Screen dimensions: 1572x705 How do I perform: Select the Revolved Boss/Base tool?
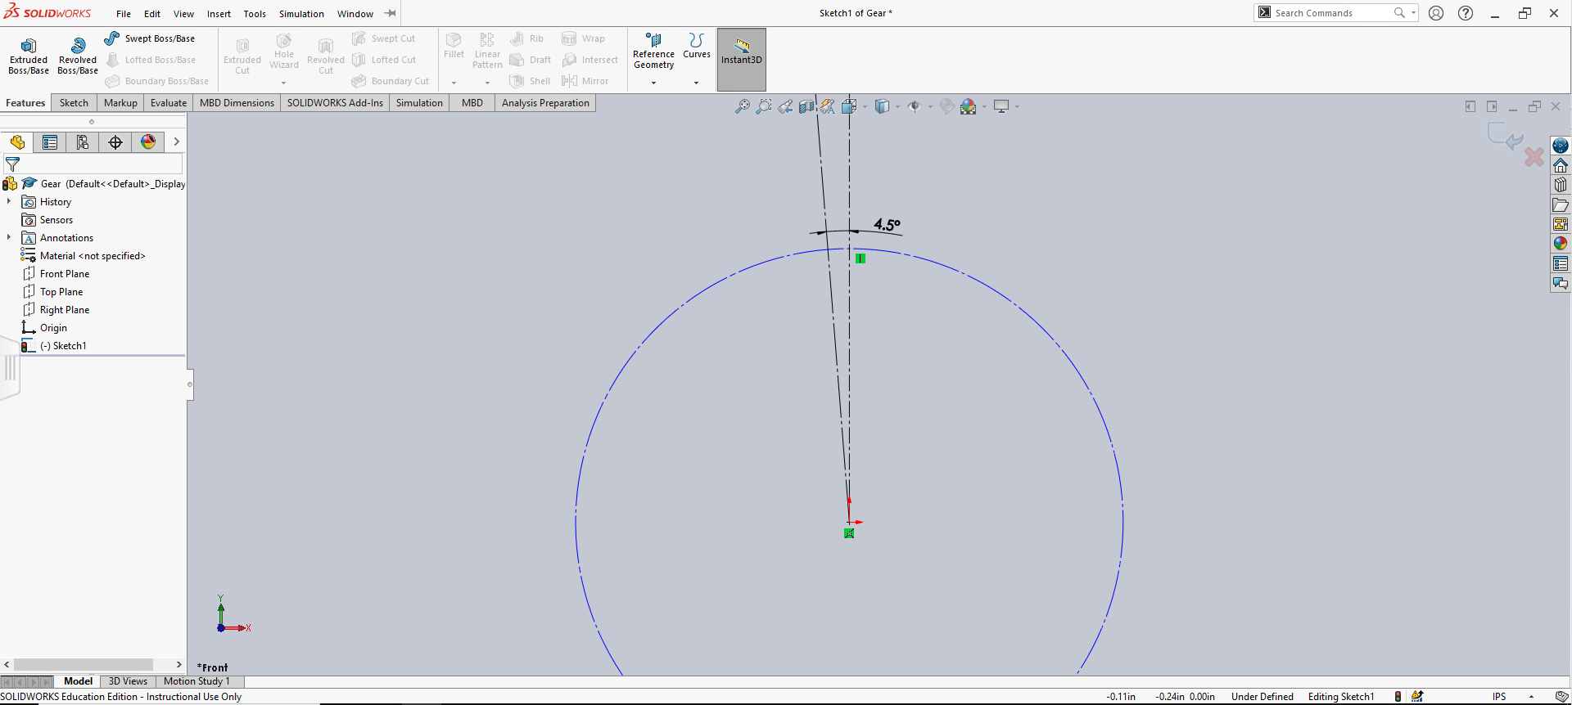78,56
